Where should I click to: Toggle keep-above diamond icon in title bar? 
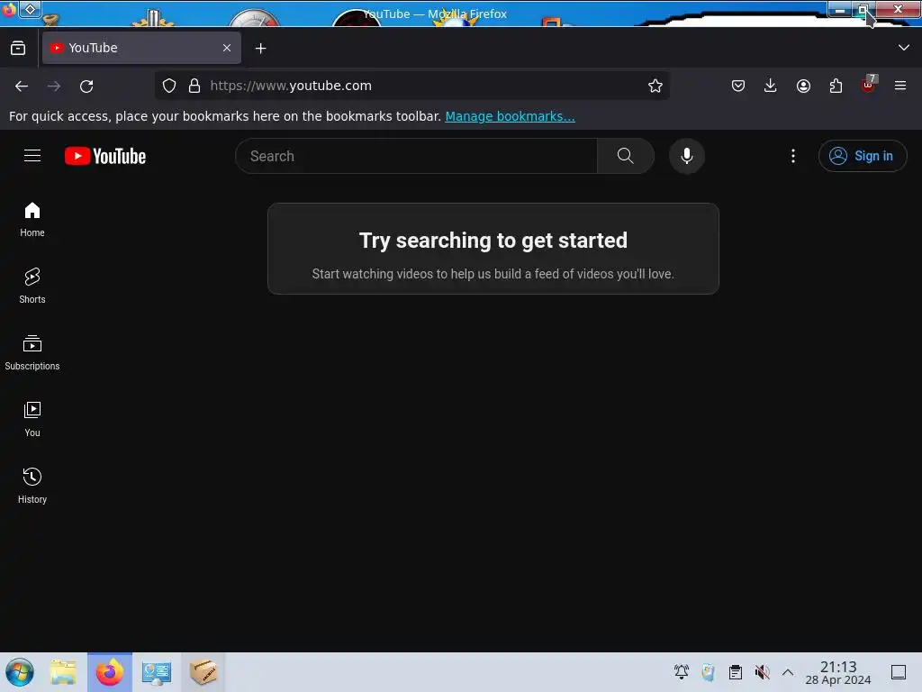click(30, 9)
